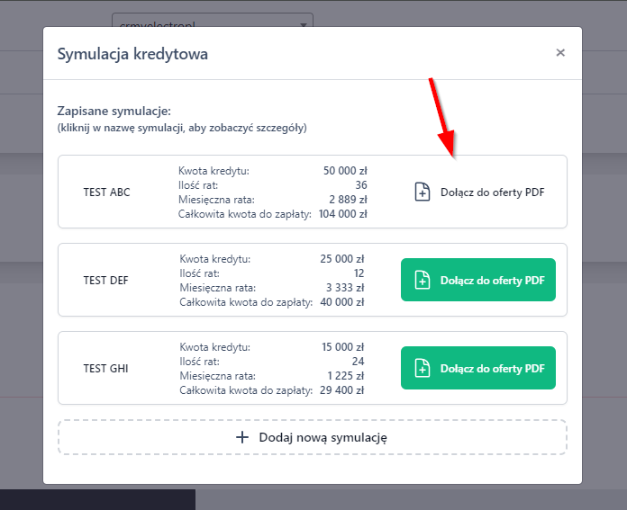Expand the dropdown arrow behind the dialog
The height and width of the screenshot is (510, 627).
tap(303, 24)
